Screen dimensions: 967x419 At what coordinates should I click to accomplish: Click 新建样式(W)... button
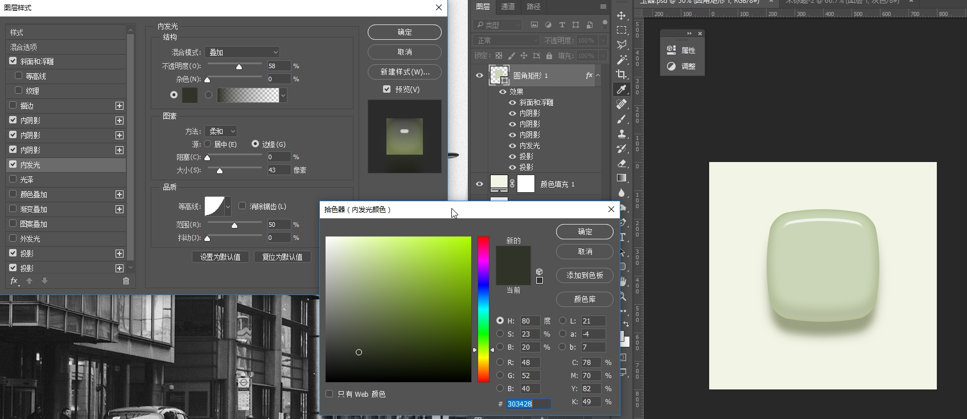click(405, 72)
